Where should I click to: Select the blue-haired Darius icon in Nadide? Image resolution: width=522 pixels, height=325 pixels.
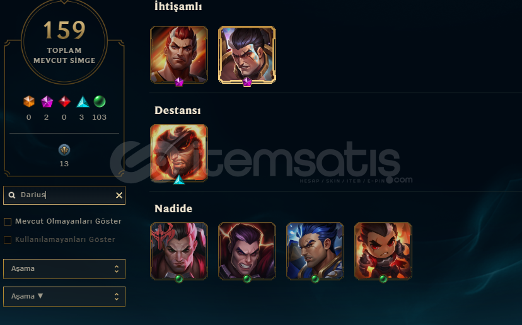pos(315,251)
